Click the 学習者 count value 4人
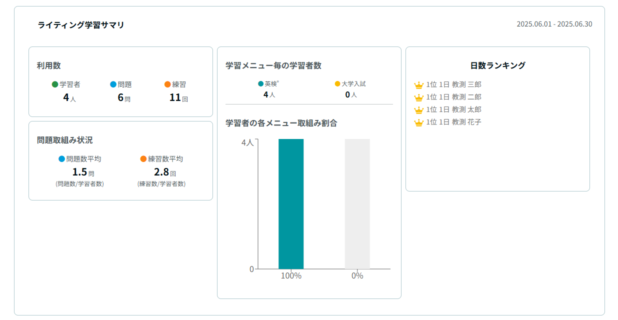618x320 pixels. pos(69,98)
